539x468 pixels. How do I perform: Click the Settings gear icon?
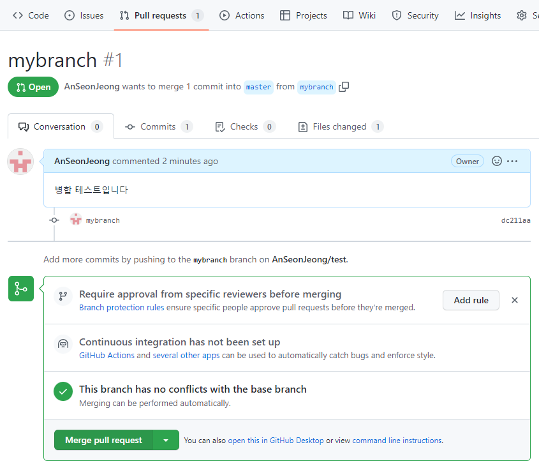[522, 15]
